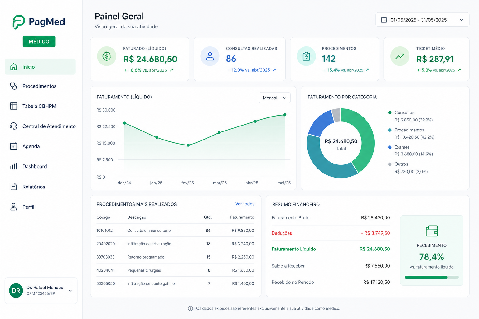Click the wallet icon in Recebimento card
Image resolution: width=479 pixels, height=319 pixels.
432,231
